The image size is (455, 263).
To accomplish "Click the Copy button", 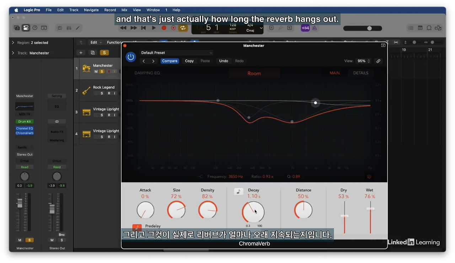I will click(189, 61).
